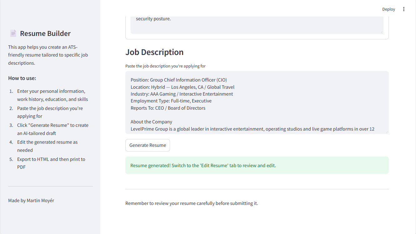Click the Generate Resume button
This screenshot has height=234, width=416.
[x=148, y=145]
